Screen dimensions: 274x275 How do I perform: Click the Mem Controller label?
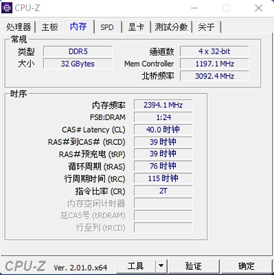point(149,64)
